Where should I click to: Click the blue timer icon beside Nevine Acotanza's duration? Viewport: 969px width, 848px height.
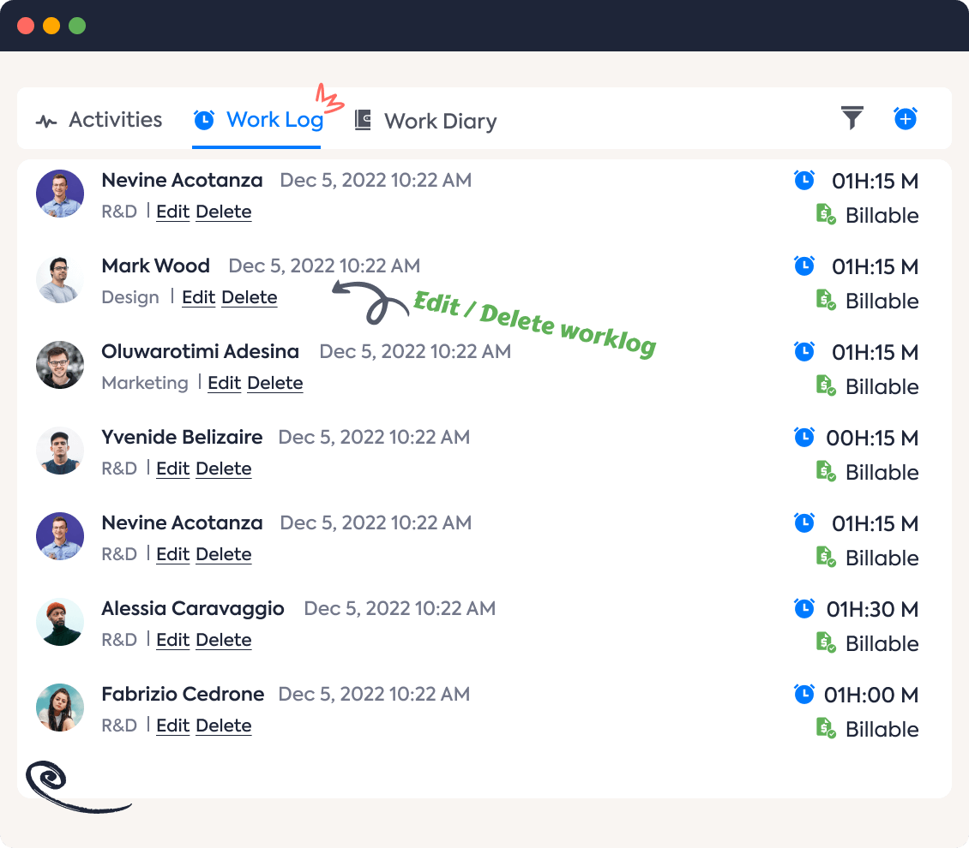(x=804, y=181)
